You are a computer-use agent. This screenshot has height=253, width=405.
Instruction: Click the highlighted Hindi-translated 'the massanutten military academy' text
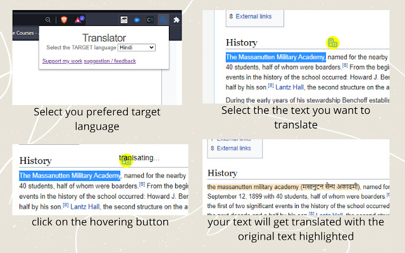click(283, 187)
